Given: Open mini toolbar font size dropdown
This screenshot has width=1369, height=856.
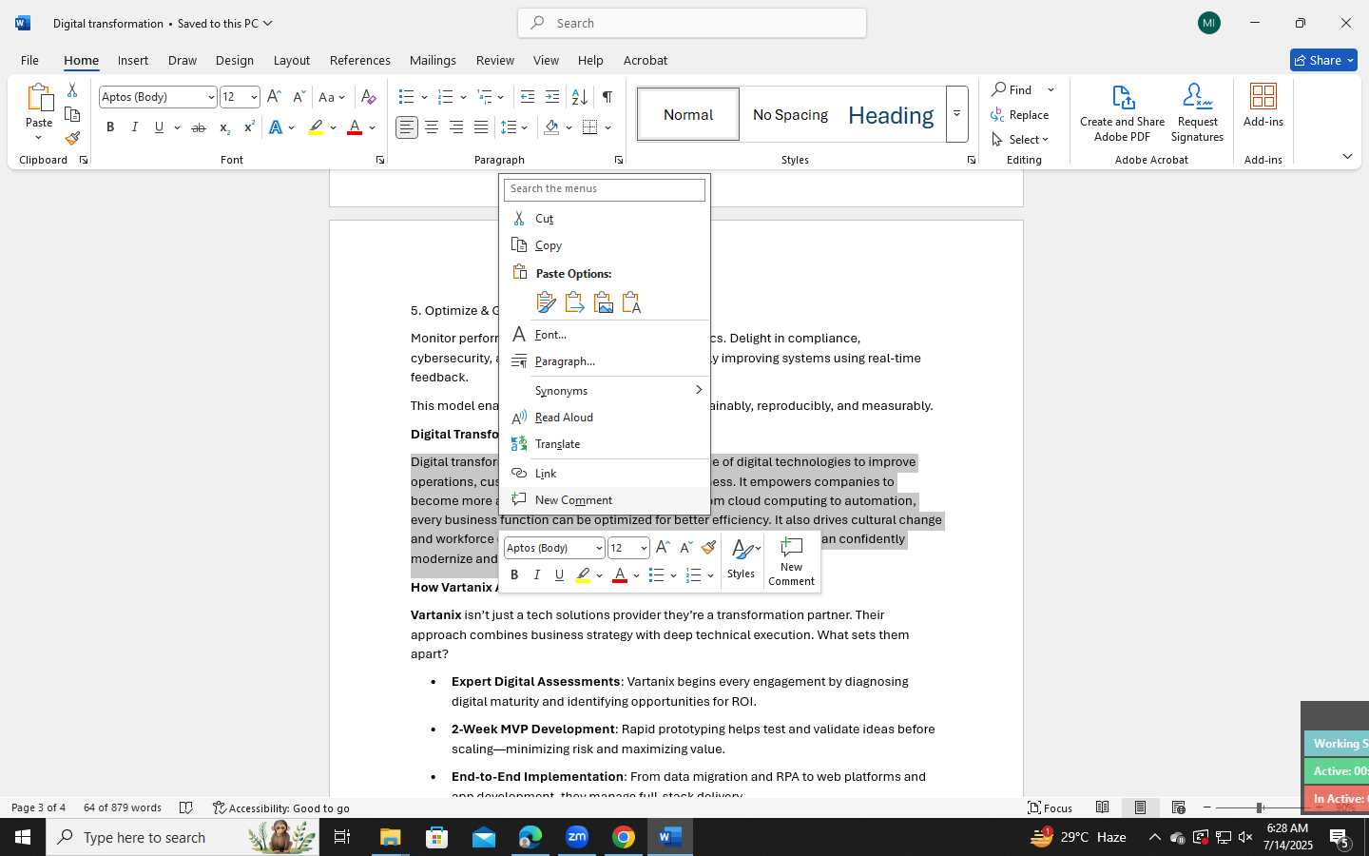Looking at the screenshot, I should [x=644, y=548].
